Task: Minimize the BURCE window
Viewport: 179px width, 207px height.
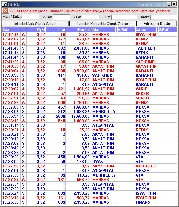Action: (x=169, y=4)
